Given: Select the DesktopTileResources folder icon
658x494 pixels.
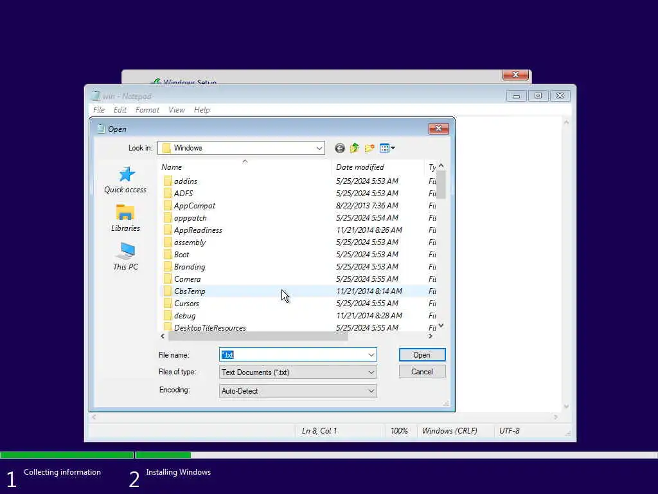Looking at the screenshot, I should 168,327.
